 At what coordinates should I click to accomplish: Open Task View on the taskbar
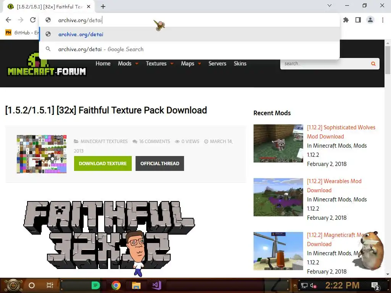point(50,285)
